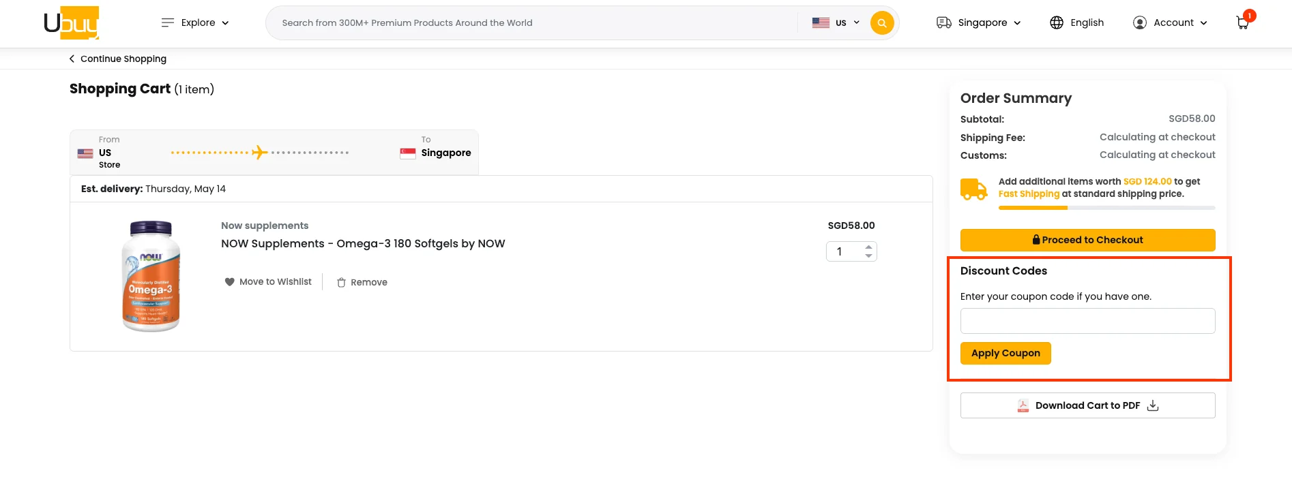The height and width of the screenshot is (479, 1292).
Task: Click the Ubuy logo
Action: [x=72, y=22]
